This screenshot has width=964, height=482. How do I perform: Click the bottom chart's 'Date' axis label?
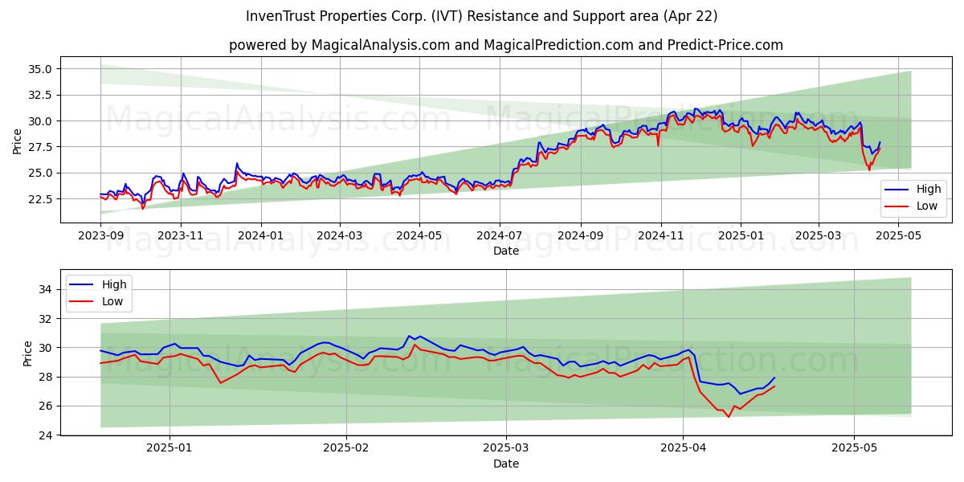tap(506, 464)
